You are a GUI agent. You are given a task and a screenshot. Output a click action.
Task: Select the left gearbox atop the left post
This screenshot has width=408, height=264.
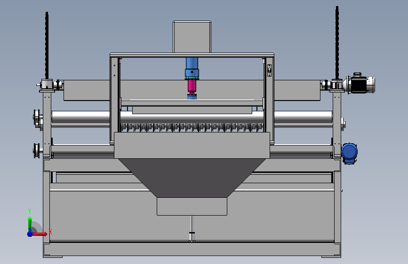pos(47,85)
